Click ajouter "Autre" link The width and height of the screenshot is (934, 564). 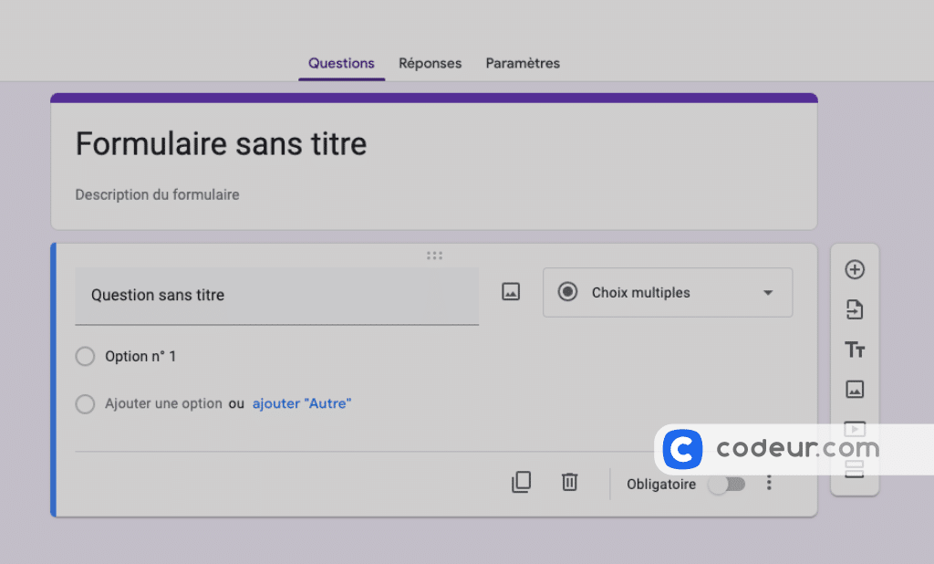[x=301, y=403]
